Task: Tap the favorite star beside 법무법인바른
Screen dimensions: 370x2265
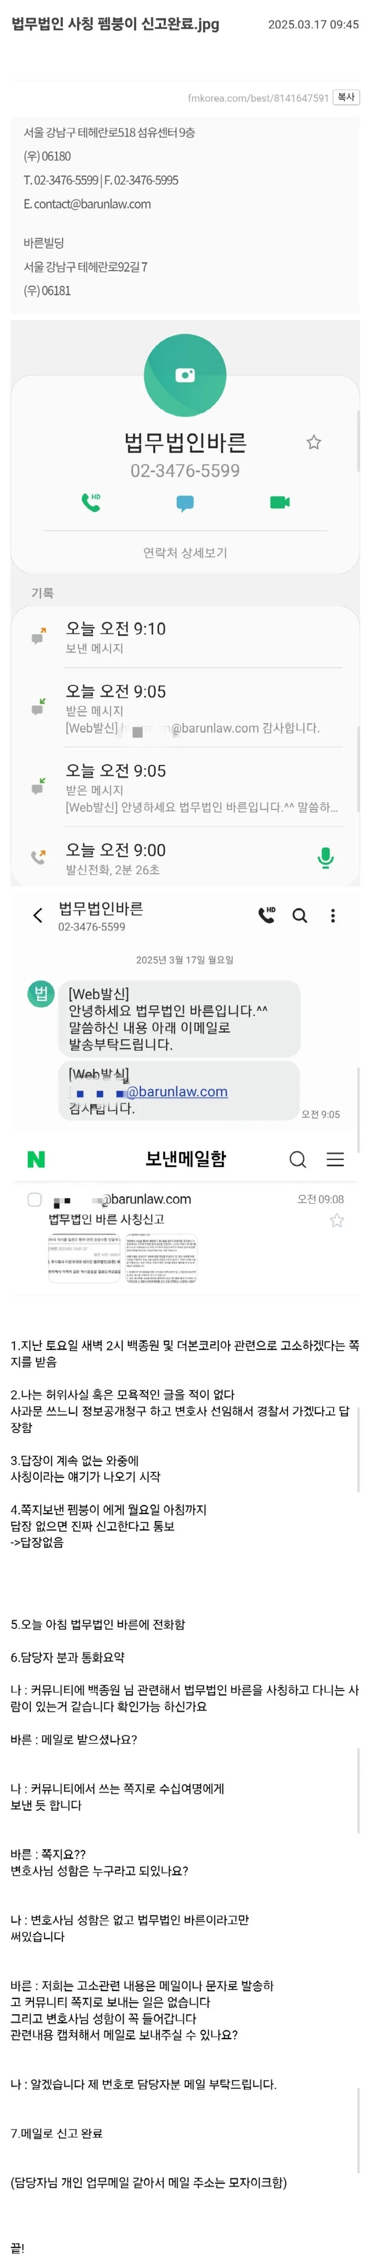Action: point(313,442)
